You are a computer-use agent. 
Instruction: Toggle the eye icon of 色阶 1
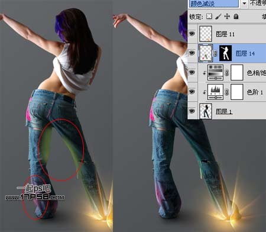192,92
